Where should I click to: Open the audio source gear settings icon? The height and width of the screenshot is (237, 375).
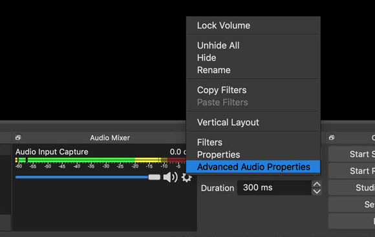point(186,178)
